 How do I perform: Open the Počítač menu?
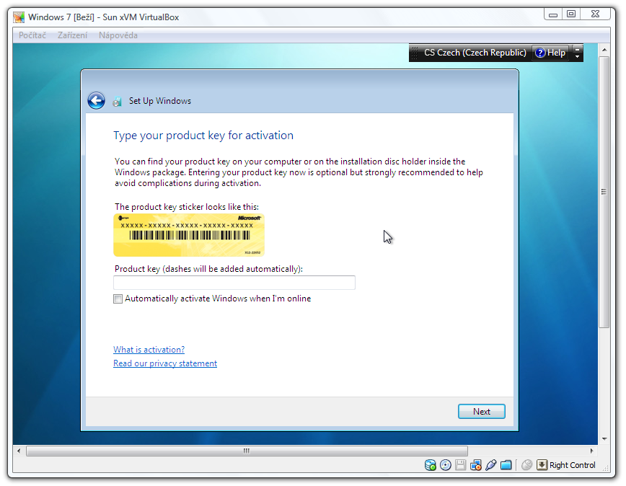[32, 35]
